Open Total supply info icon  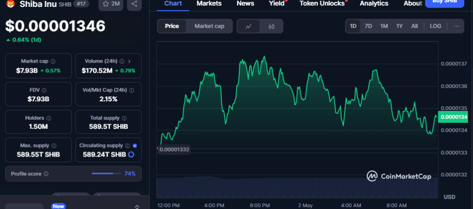point(124,118)
